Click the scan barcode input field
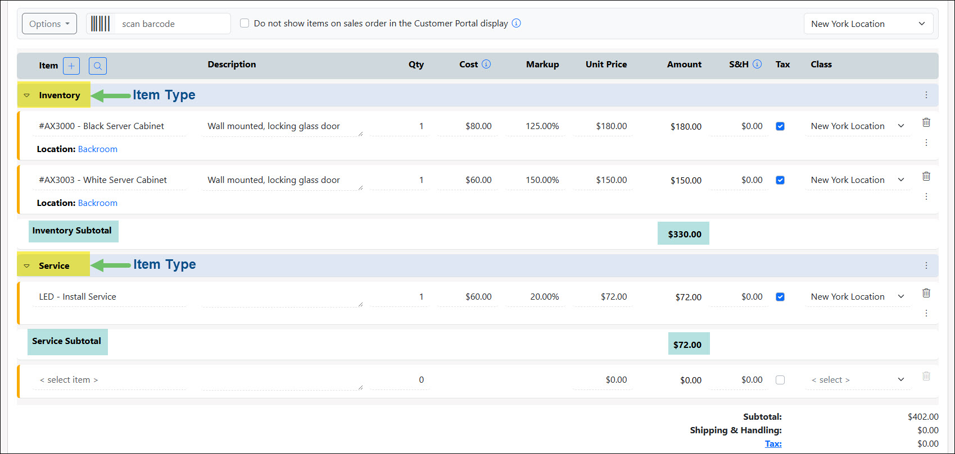This screenshot has width=955, height=454. (173, 24)
